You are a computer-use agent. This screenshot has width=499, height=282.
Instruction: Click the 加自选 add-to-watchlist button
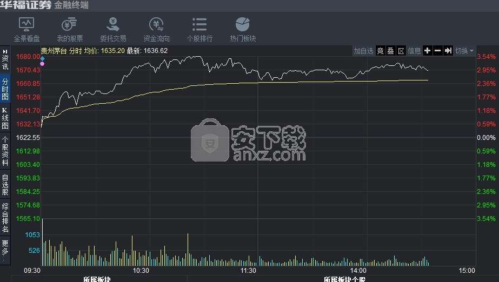[363, 51]
